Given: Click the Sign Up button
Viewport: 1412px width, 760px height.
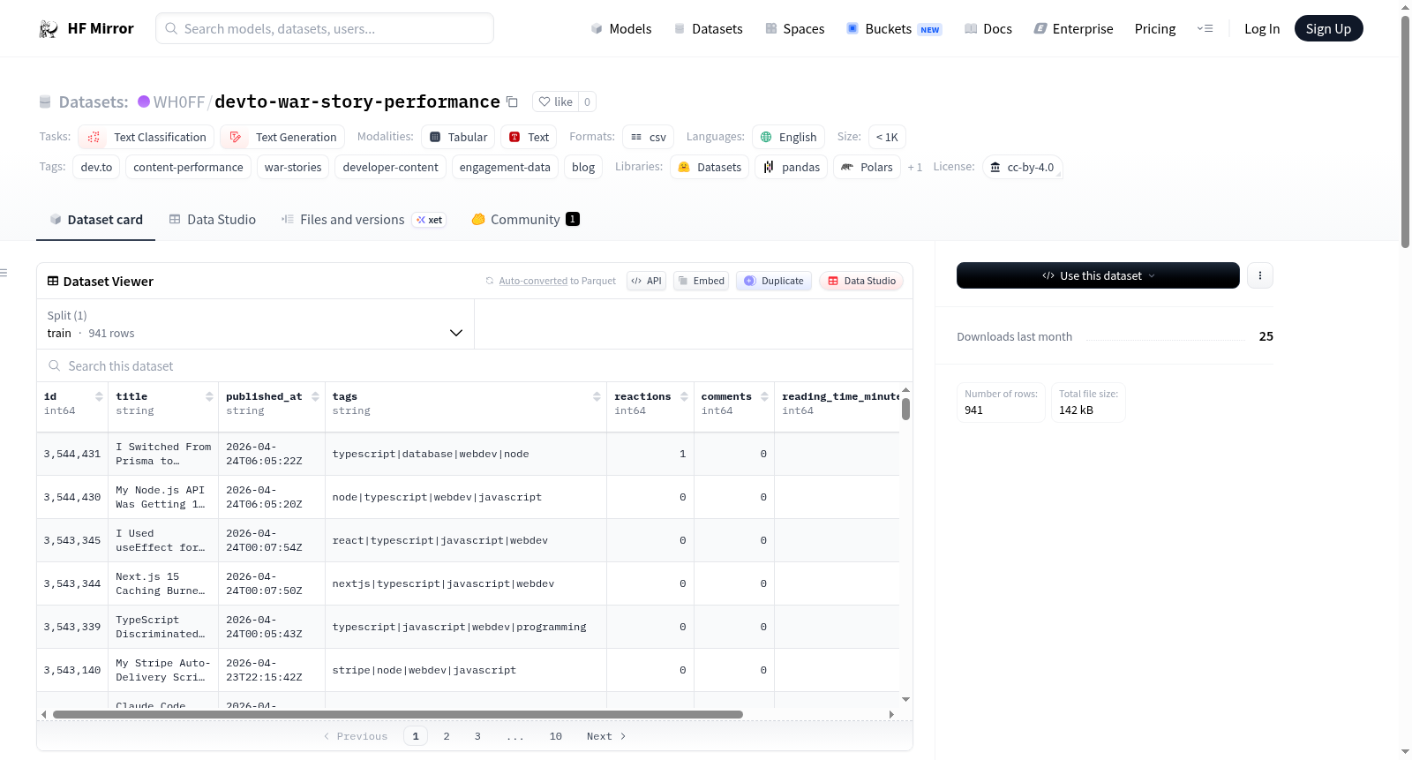Looking at the screenshot, I should coord(1329,28).
